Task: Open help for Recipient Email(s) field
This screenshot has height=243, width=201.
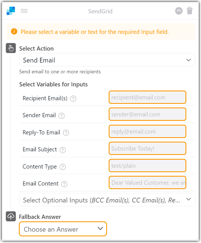Action: click(73, 98)
